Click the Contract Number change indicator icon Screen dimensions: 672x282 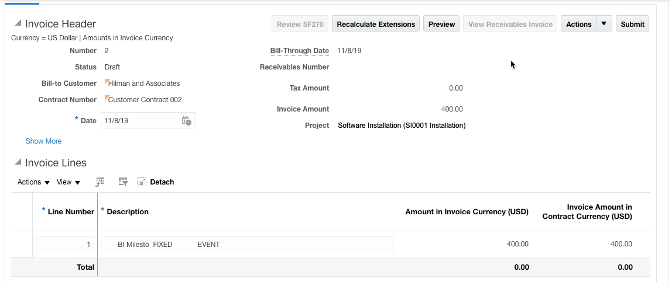point(107,98)
